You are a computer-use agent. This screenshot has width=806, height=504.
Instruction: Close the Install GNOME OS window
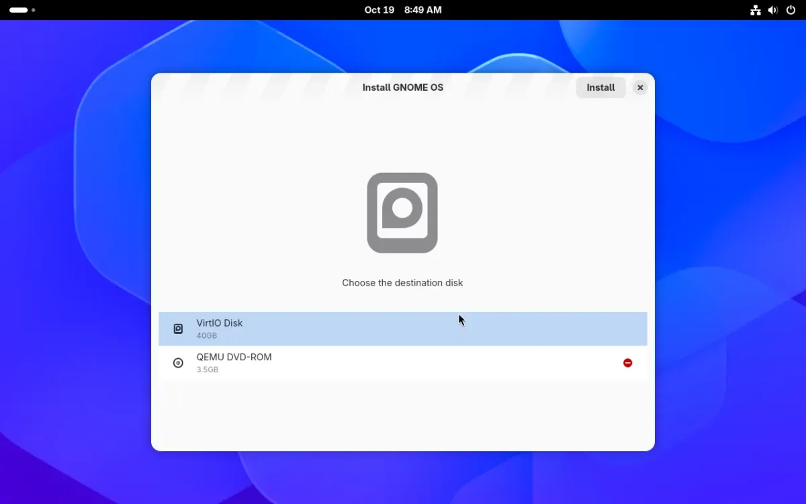(x=640, y=87)
